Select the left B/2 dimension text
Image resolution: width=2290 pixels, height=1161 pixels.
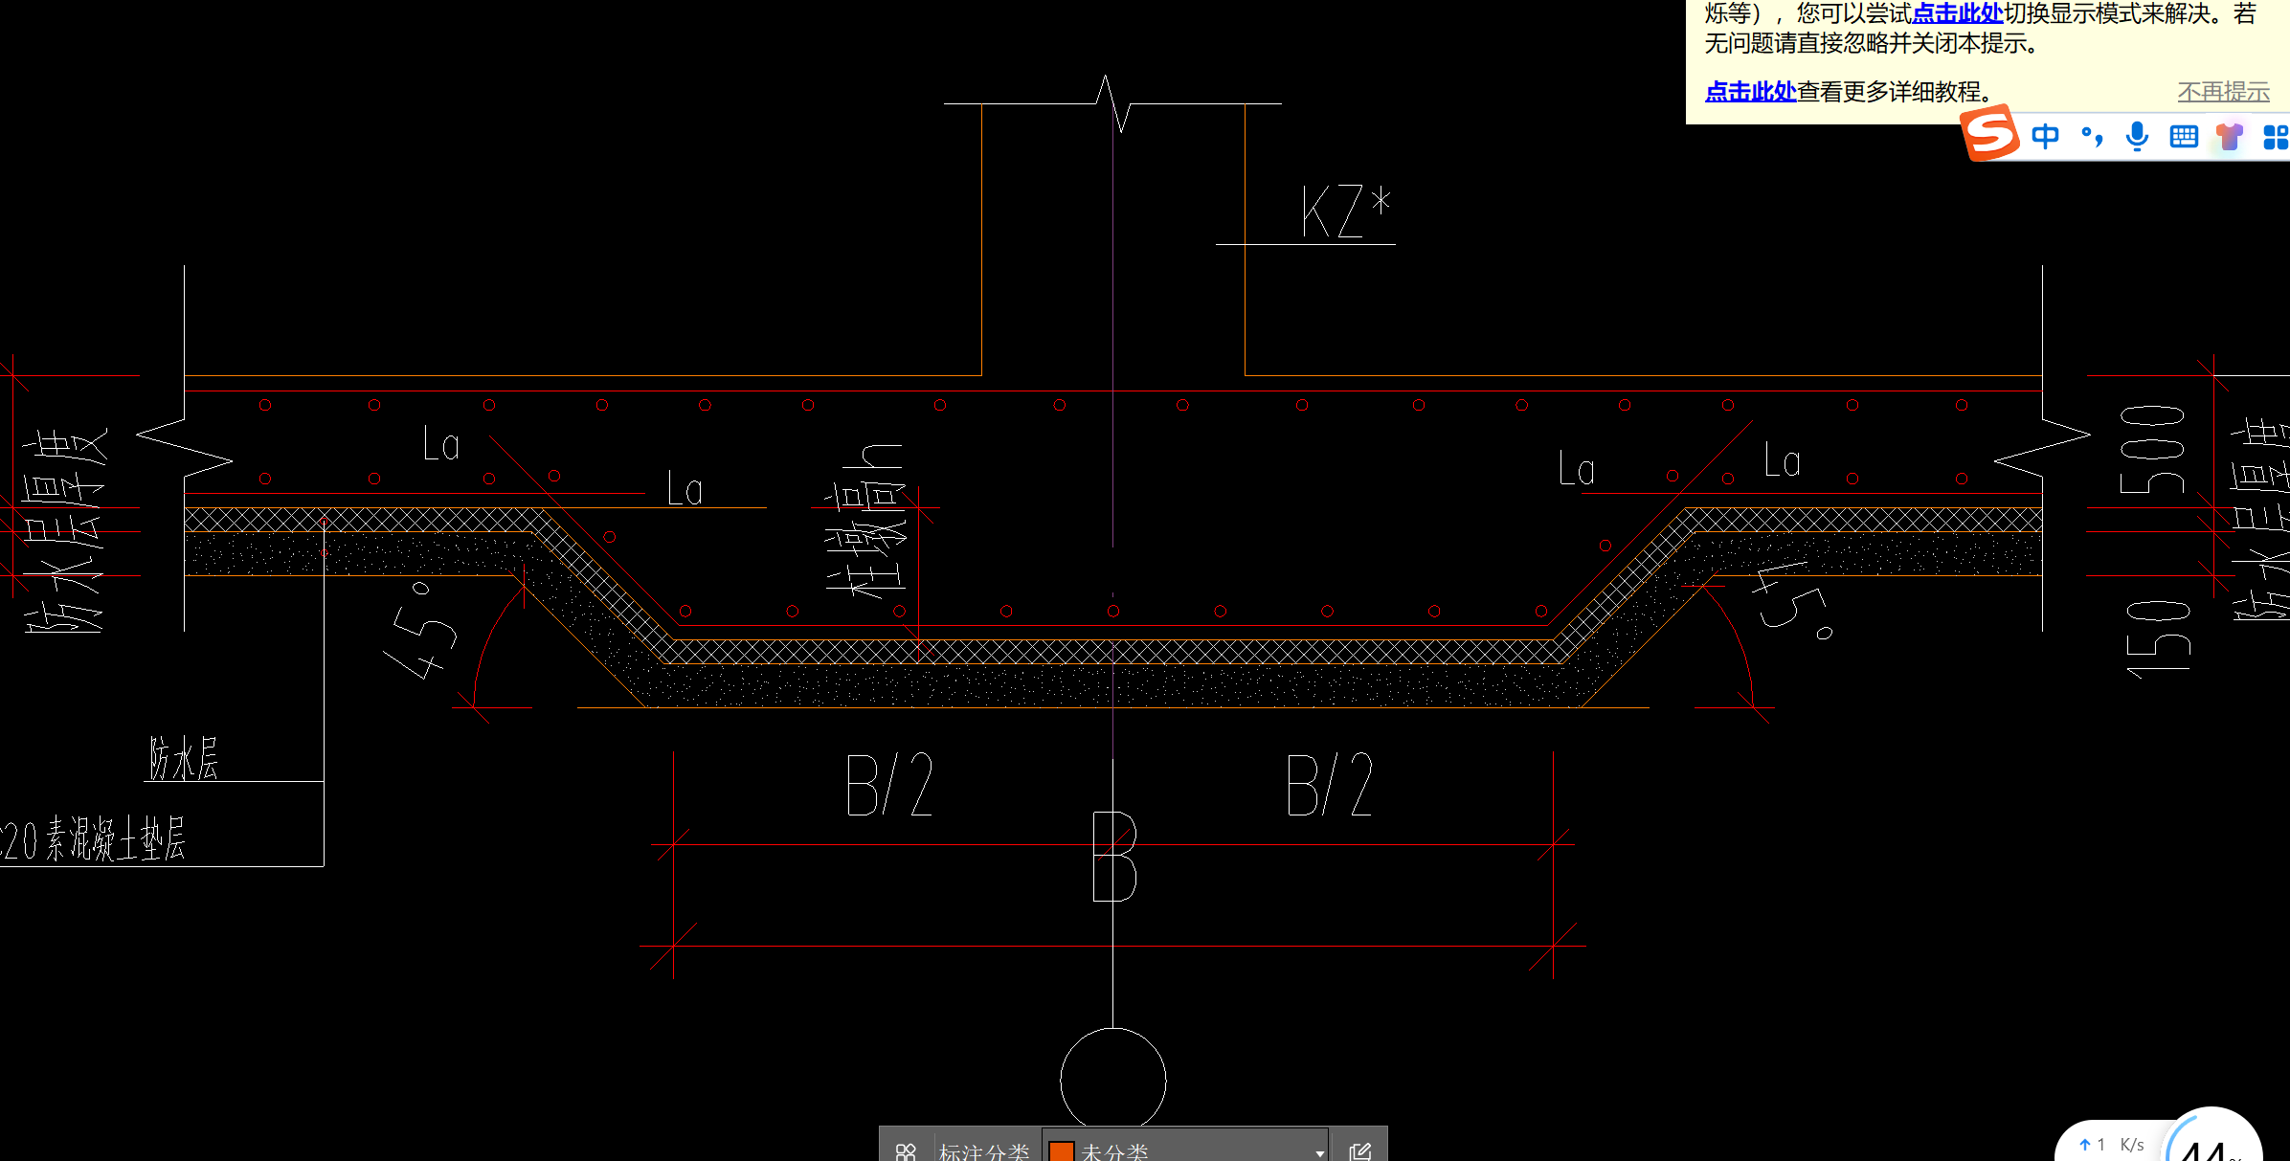tap(889, 785)
